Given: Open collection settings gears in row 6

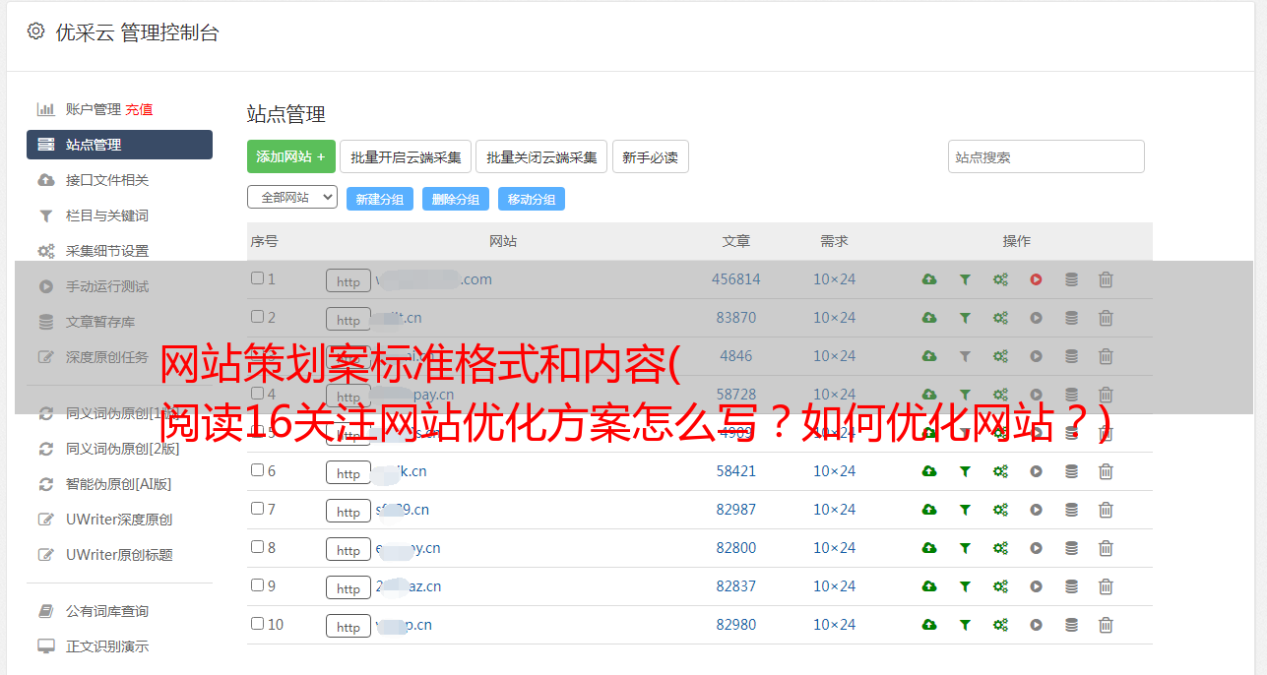Looking at the screenshot, I should [1000, 471].
